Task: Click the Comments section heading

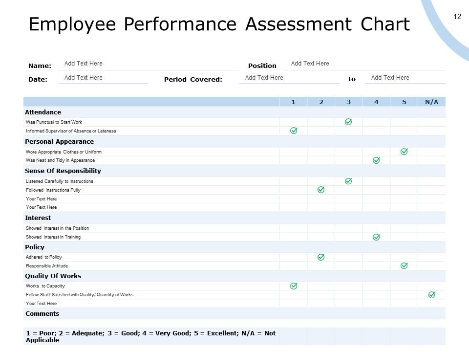Action: click(43, 313)
